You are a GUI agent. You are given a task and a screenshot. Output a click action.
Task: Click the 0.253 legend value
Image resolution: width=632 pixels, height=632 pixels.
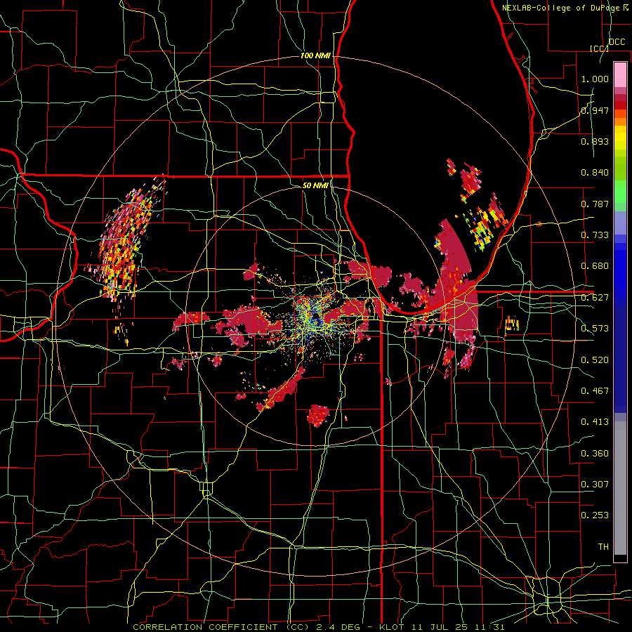tap(595, 515)
